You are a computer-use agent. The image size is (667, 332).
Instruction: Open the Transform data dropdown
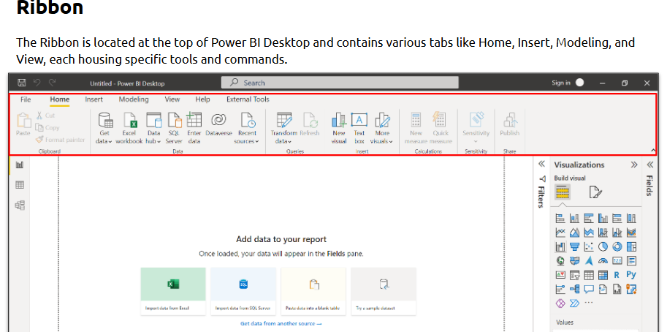[283, 128]
